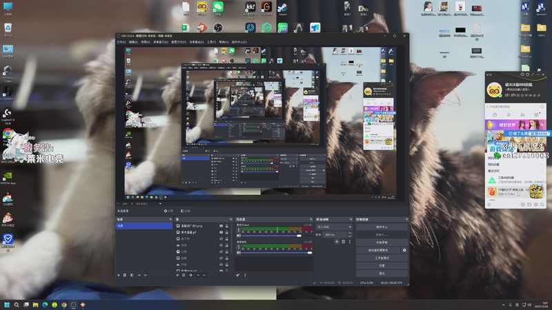552x310 pixels.
Task: Open the YY apps grid tab icon
Action: coord(536,115)
